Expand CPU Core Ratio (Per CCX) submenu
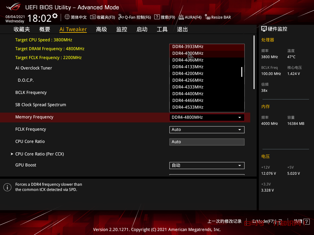The image size is (314, 235). (x=40, y=154)
